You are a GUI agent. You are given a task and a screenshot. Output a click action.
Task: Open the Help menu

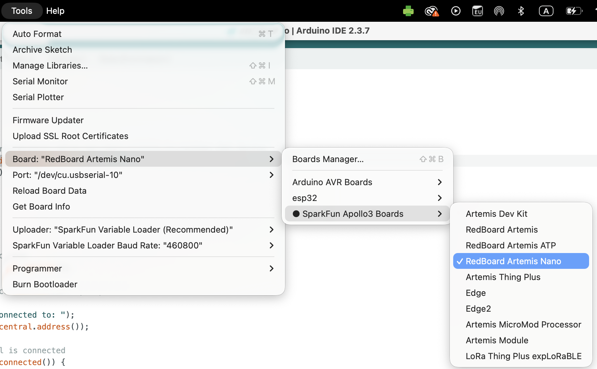[x=55, y=11]
